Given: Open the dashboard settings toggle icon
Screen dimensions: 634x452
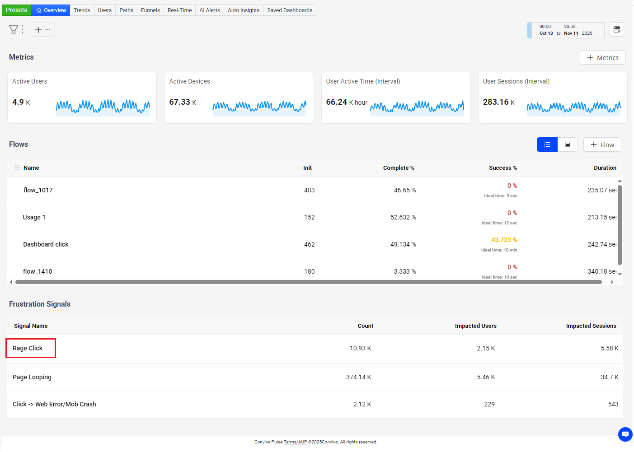Looking at the screenshot, I should tap(617, 30).
